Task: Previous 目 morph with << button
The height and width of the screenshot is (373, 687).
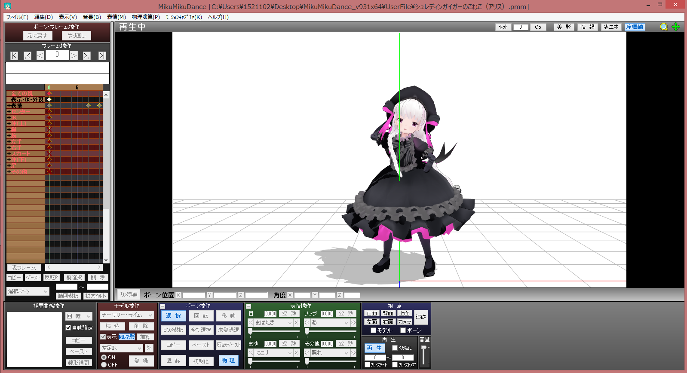Action: pyautogui.click(x=251, y=323)
